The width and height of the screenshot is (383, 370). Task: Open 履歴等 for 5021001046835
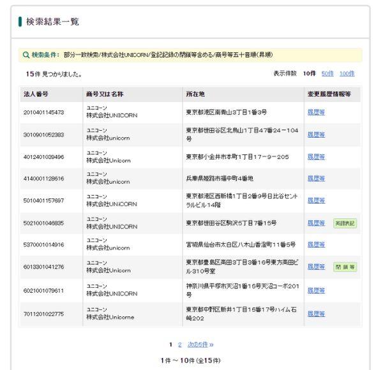pyautogui.click(x=316, y=223)
